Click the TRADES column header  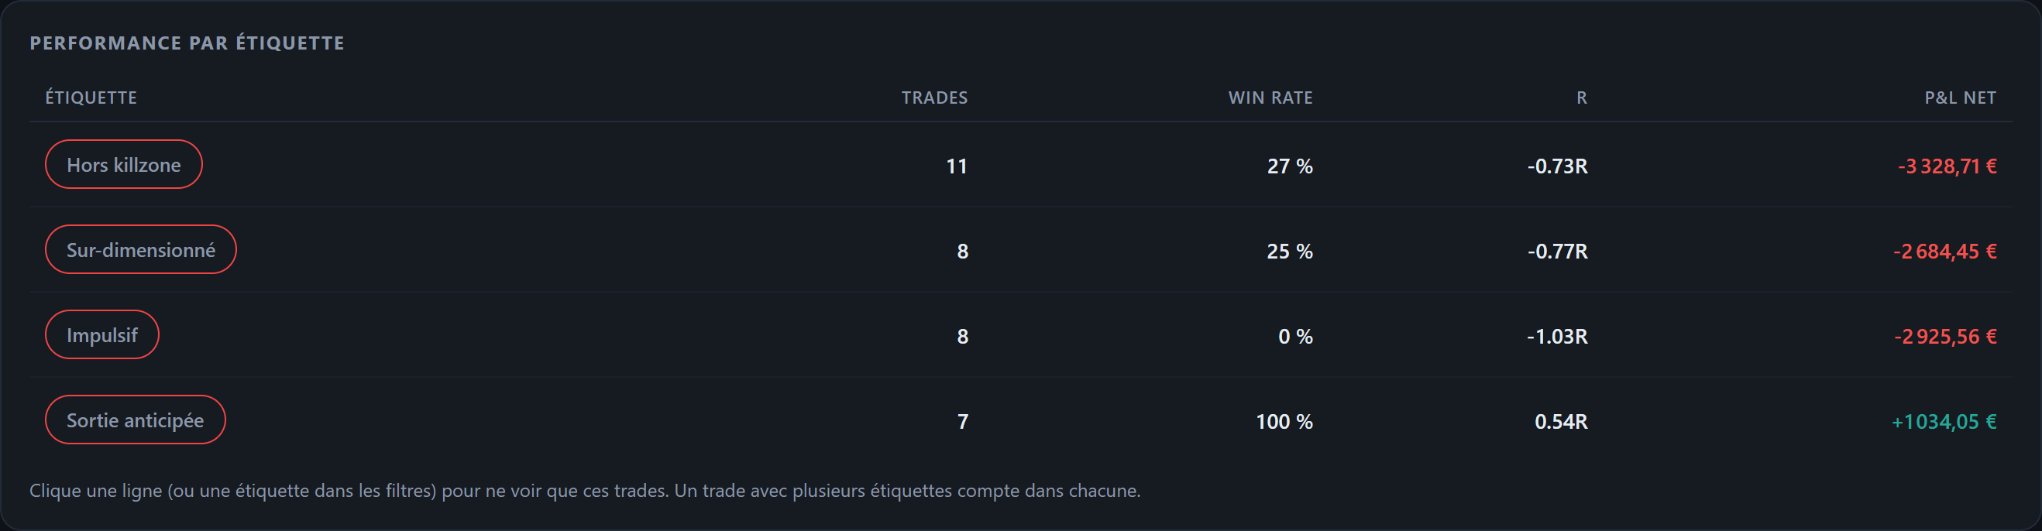point(934,98)
